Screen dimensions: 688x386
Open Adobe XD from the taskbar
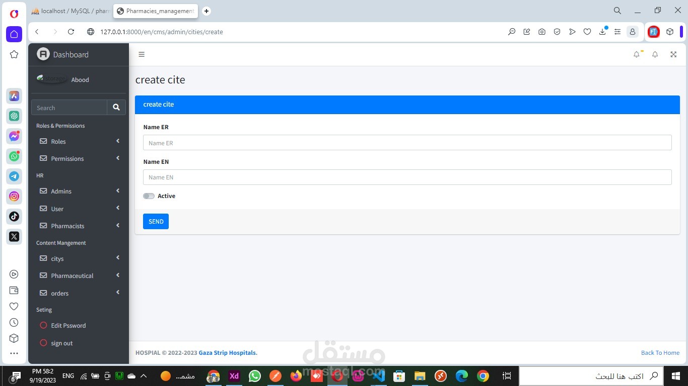234,376
